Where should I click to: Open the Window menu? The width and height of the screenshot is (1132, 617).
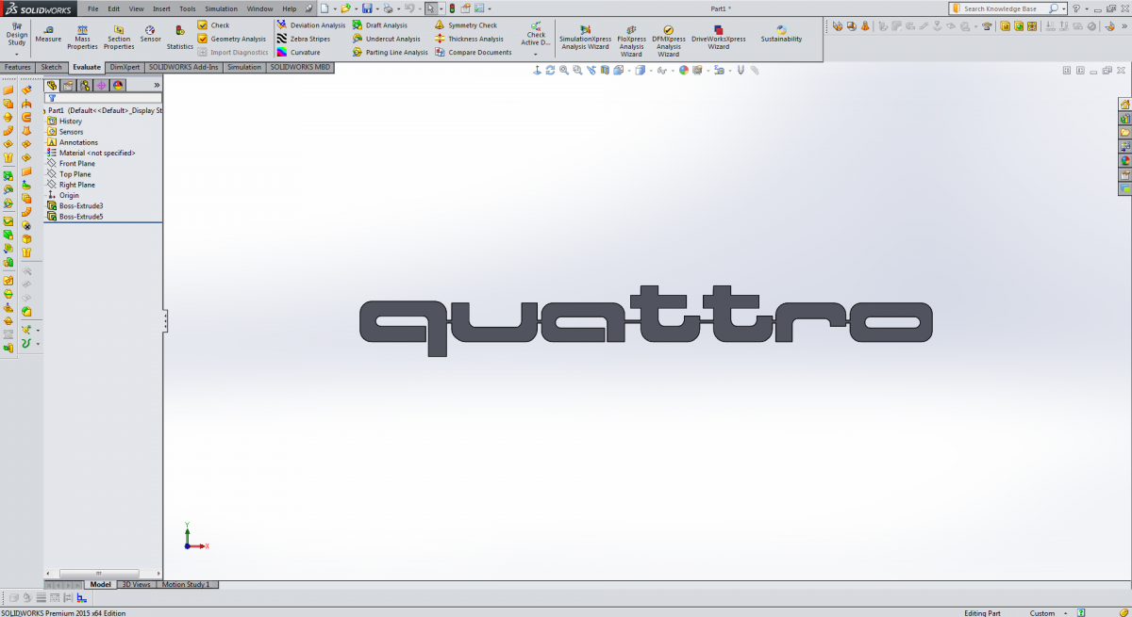tap(259, 8)
